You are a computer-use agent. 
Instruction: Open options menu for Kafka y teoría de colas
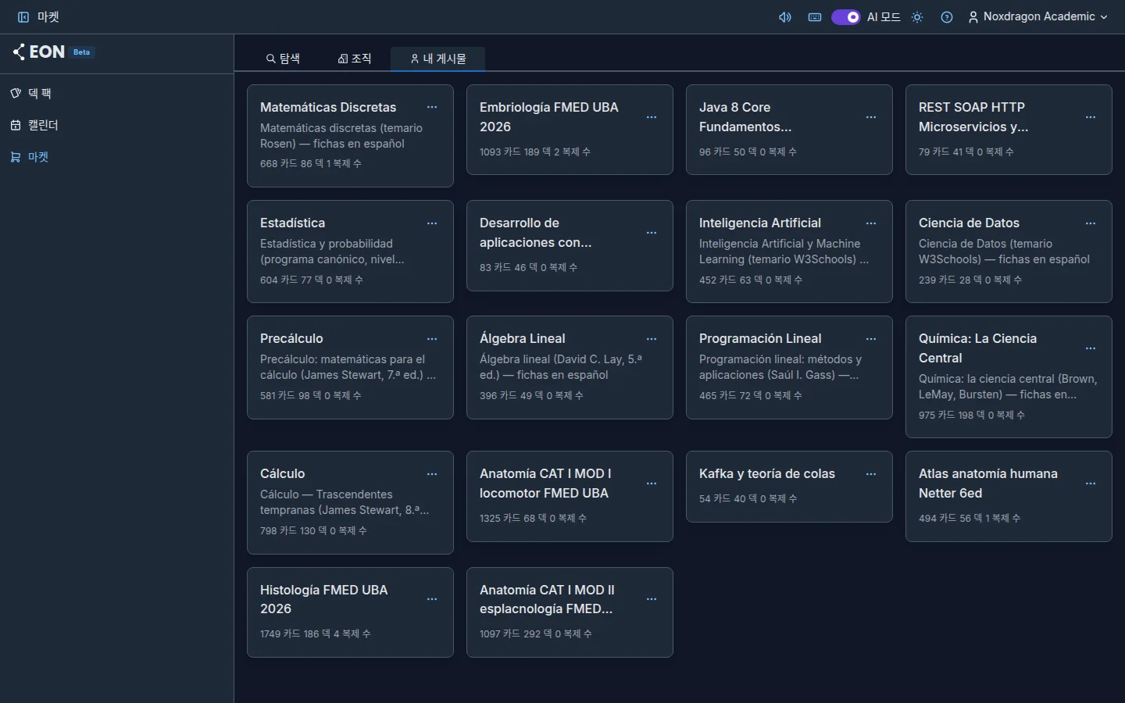click(x=871, y=474)
